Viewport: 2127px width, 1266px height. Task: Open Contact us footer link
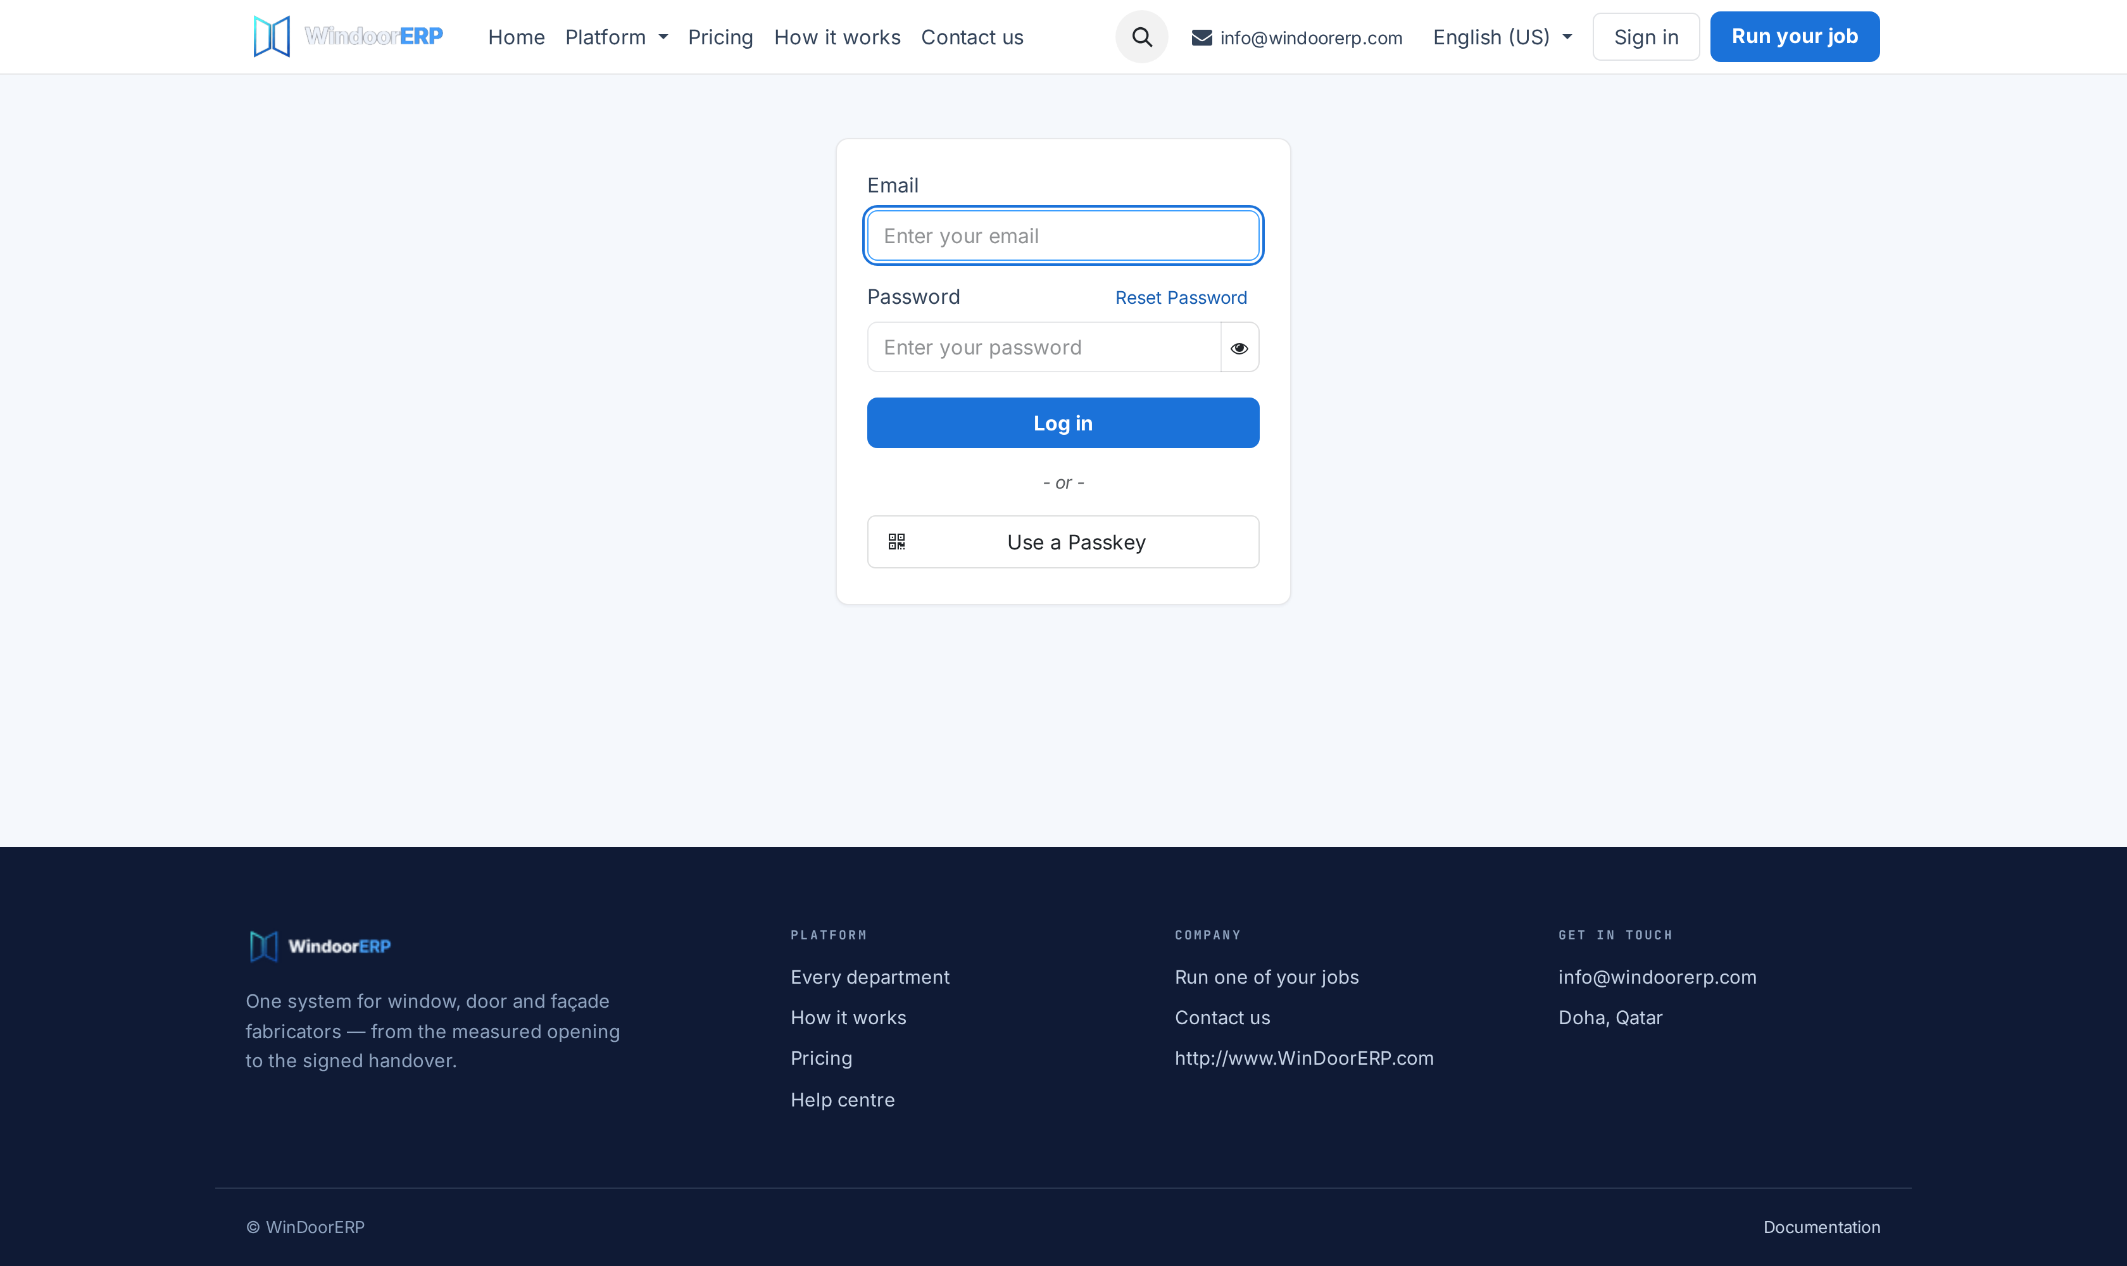(x=1222, y=1018)
